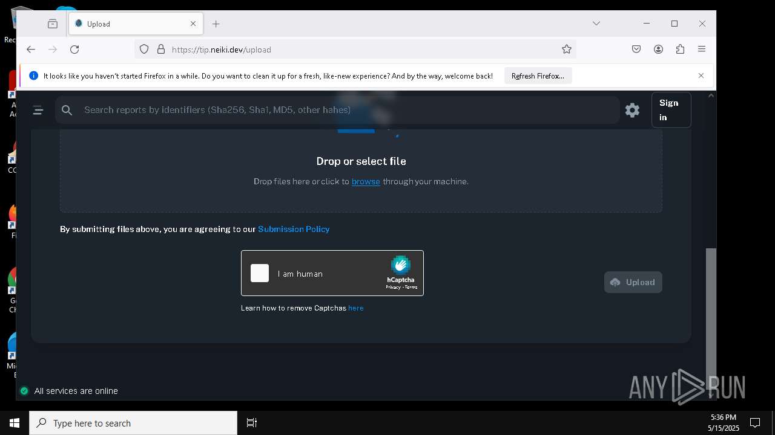This screenshot has width=775, height=435.
Task: Go back with the back arrow
Action: 31,50
